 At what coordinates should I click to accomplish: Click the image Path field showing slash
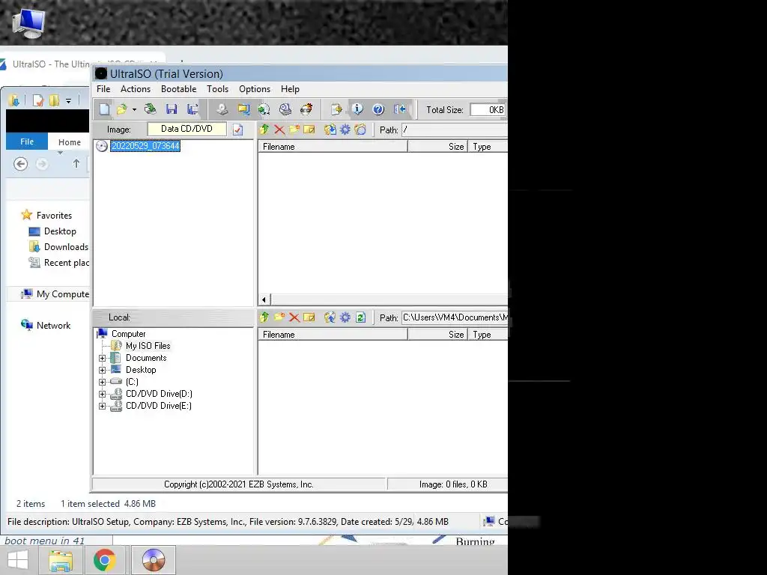(x=455, y=130)
